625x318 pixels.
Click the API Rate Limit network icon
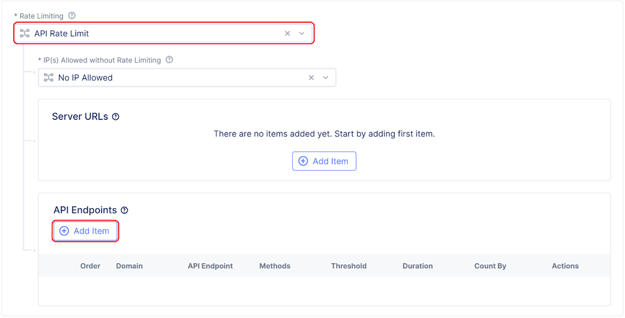click(25, 34)
